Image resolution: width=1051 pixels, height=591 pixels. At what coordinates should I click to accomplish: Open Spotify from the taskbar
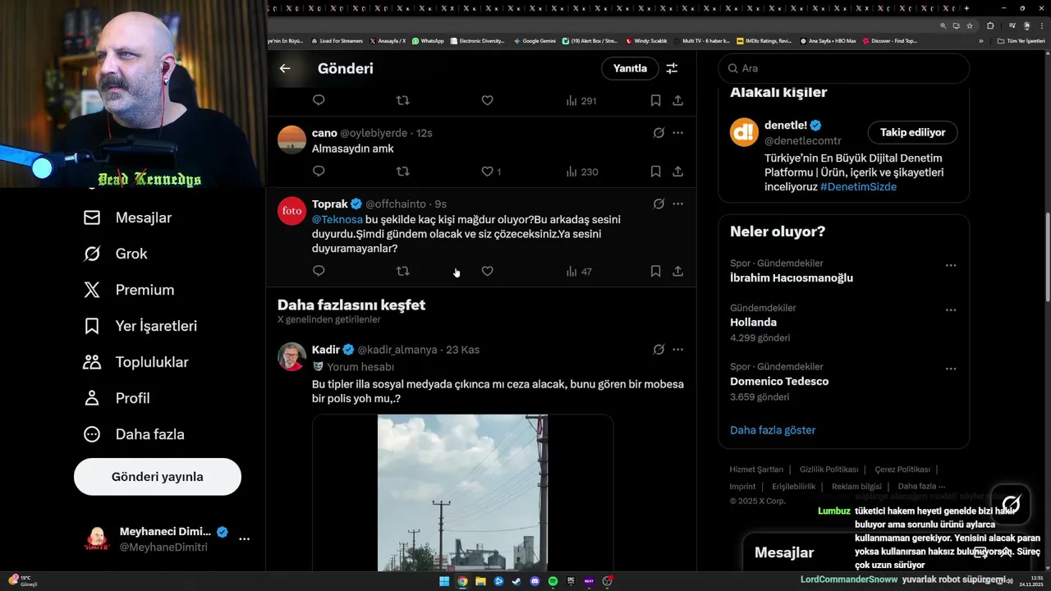click(553, 581)
